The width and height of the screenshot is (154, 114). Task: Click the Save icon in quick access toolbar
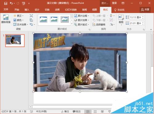[6, 3]
